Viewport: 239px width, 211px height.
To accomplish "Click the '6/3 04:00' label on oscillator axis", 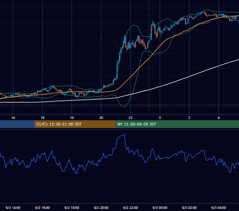I will [219, 207].
